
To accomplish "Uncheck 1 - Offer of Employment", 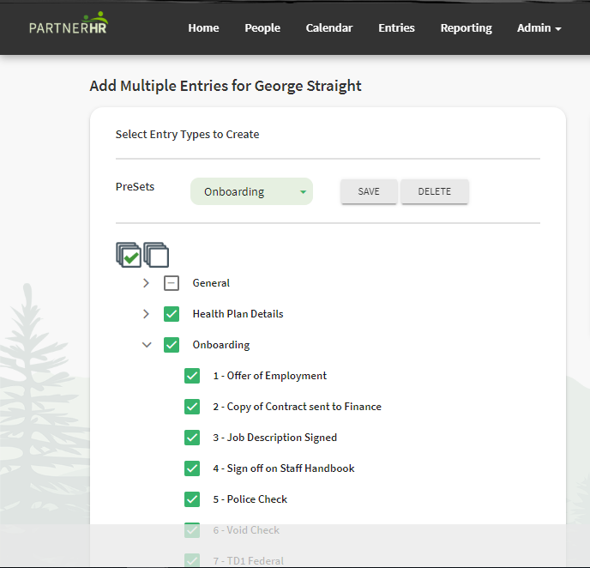I will (x=192, y=376).
